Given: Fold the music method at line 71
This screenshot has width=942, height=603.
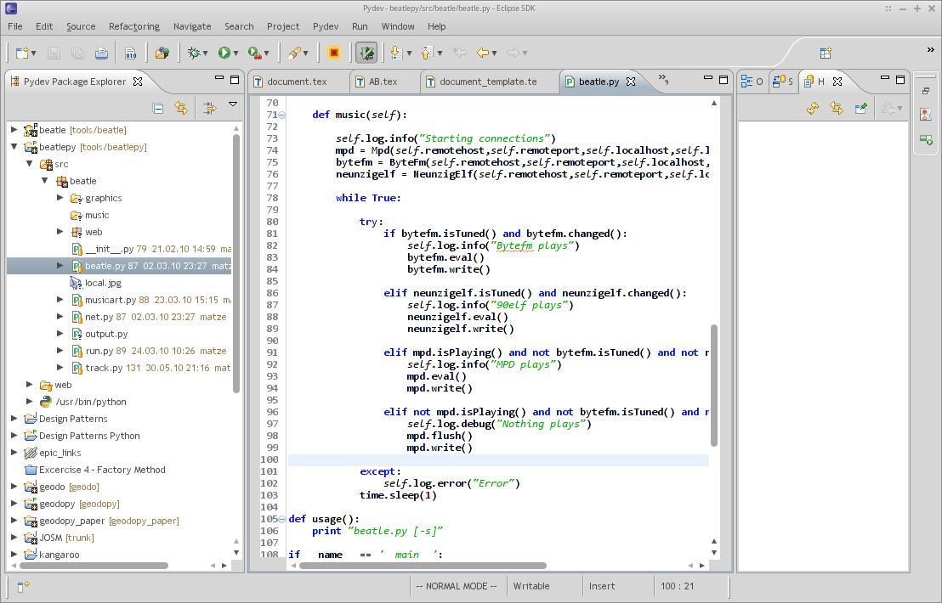Looking at the screenshot, I should click(281, 115).
